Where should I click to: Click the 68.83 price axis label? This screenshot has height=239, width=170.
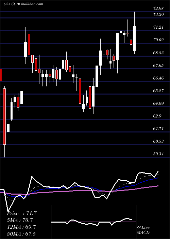(x=158, y=53)
